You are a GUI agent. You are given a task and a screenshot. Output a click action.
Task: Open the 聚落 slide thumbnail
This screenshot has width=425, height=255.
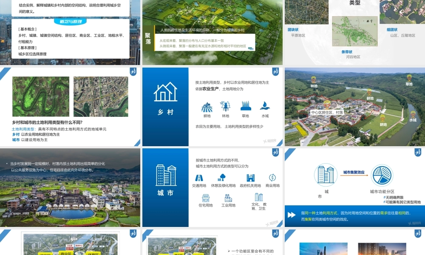click(x=212, y=32)
